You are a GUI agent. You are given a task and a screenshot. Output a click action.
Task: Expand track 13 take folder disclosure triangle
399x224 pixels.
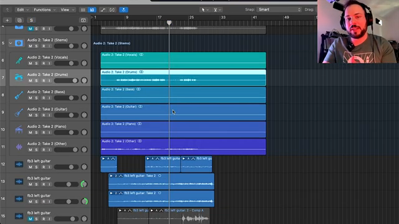pos(111,175)
